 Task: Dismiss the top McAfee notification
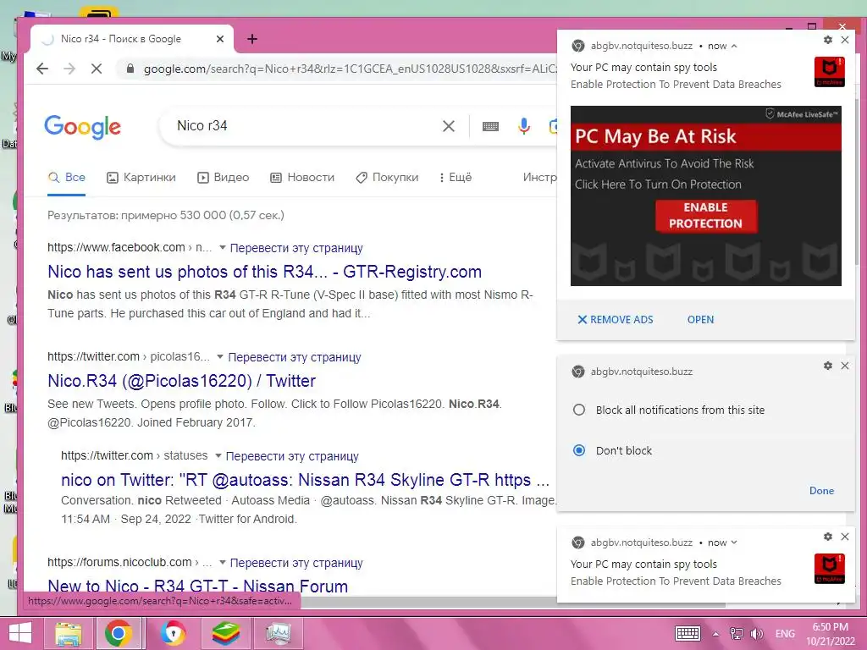pos(845,40)
